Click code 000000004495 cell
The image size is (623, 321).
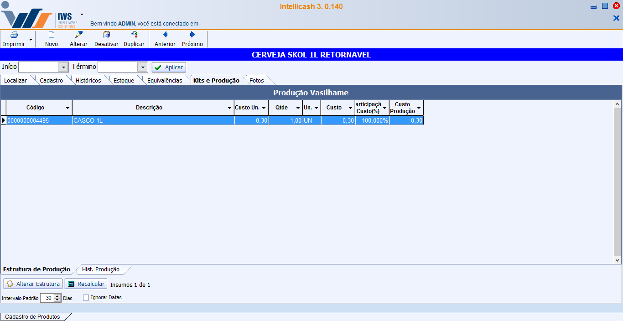click(39, 120)
